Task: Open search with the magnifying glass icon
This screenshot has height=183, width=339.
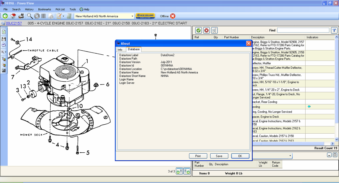Action: pyautogui.click(x=30, y=16)
